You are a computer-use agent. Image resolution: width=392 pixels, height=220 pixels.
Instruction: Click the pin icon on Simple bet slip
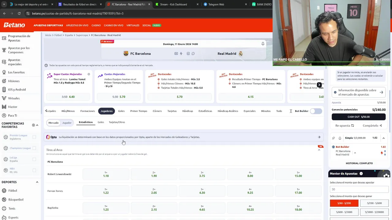point(334,138)
